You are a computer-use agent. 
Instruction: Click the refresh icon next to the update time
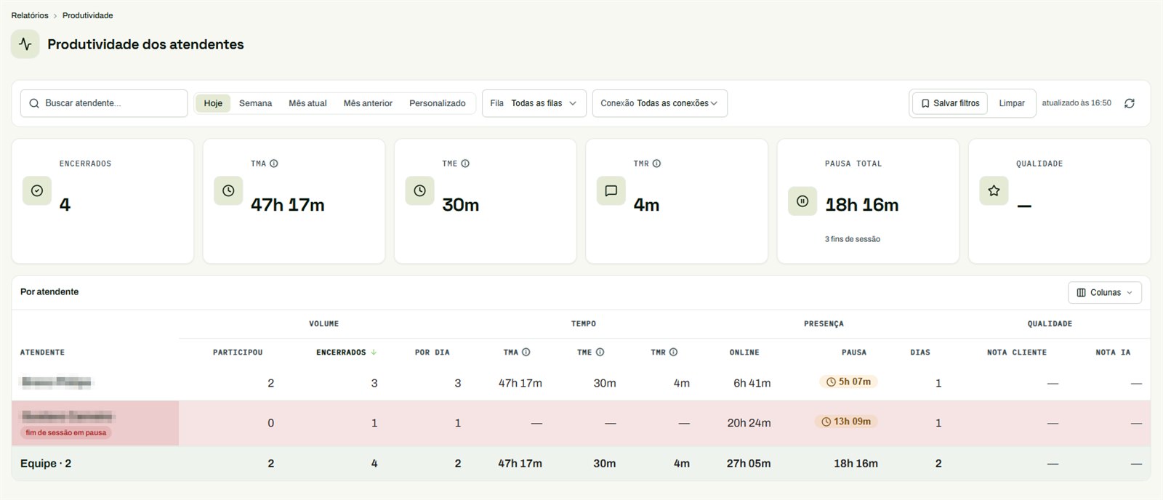click(1129, 103)
